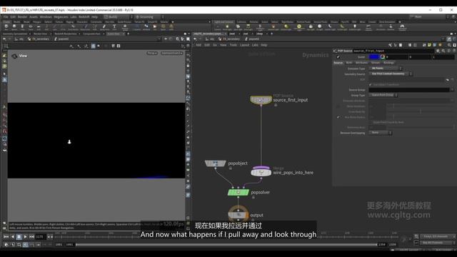Switch to the Source parameter tab
457x257 pixels.
[338, 63]
